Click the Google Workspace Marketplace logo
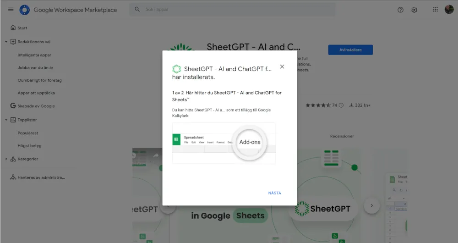The image size is (458, 243). pyautogui.click(x=25, y=10)
